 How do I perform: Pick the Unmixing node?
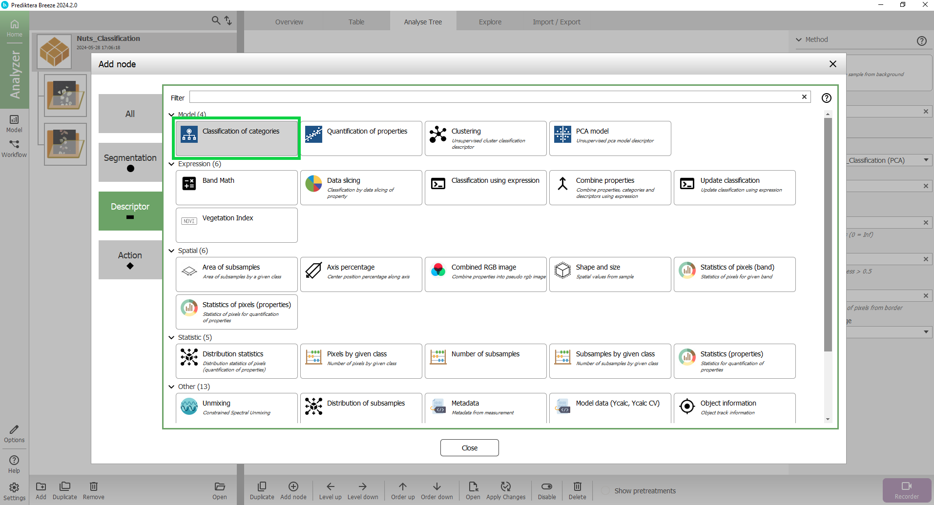pos(237,408)
